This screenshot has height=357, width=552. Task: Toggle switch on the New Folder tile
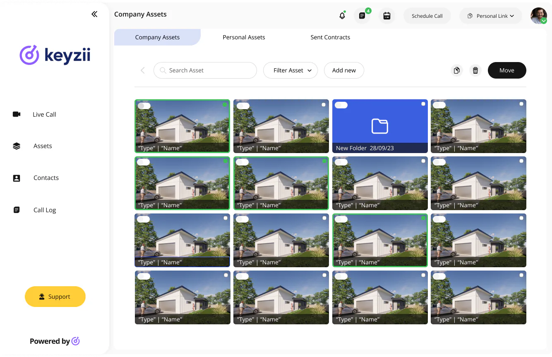(x=341, y=105)
